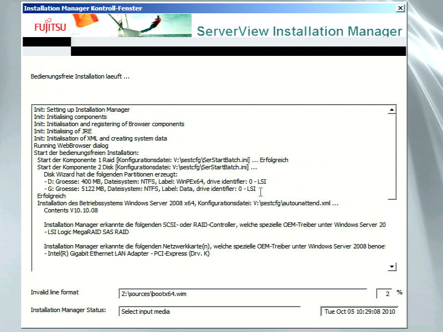The image size is (443, 332).
Task: Click the percentage progress value field
Action: click(x=384, y=294)
